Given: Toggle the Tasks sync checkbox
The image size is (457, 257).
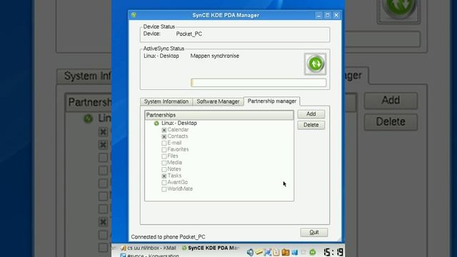Looking at the screenshot, I should (x=164, y=176).
